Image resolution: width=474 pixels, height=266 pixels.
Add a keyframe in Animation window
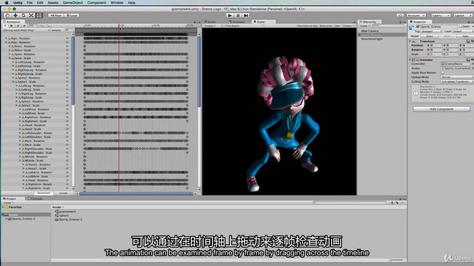(x=41, y=26)
